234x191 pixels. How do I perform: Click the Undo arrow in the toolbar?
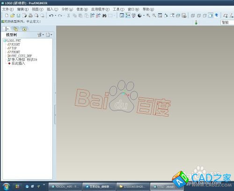(51, 15)
